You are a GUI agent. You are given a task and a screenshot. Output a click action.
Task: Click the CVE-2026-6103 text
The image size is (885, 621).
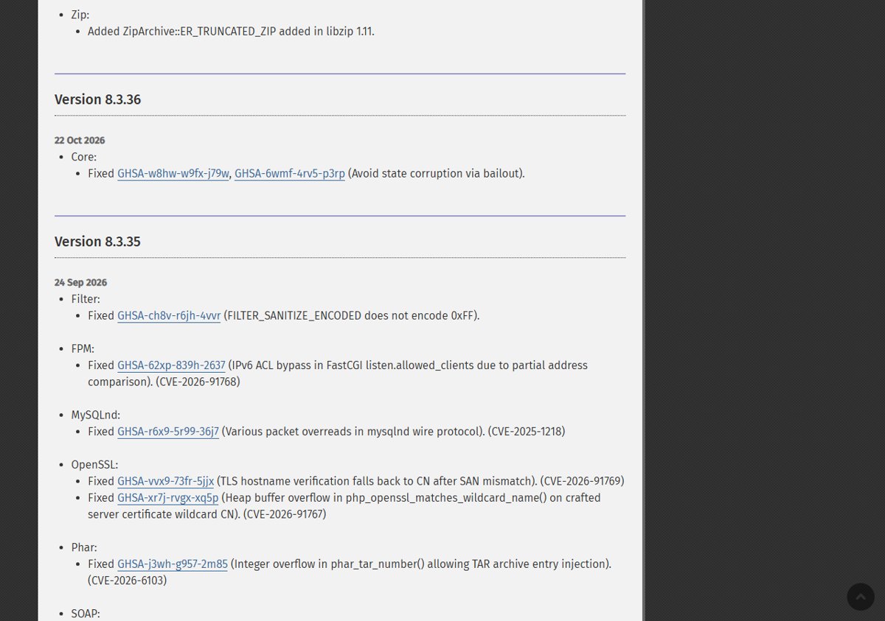tap(128, 581)
